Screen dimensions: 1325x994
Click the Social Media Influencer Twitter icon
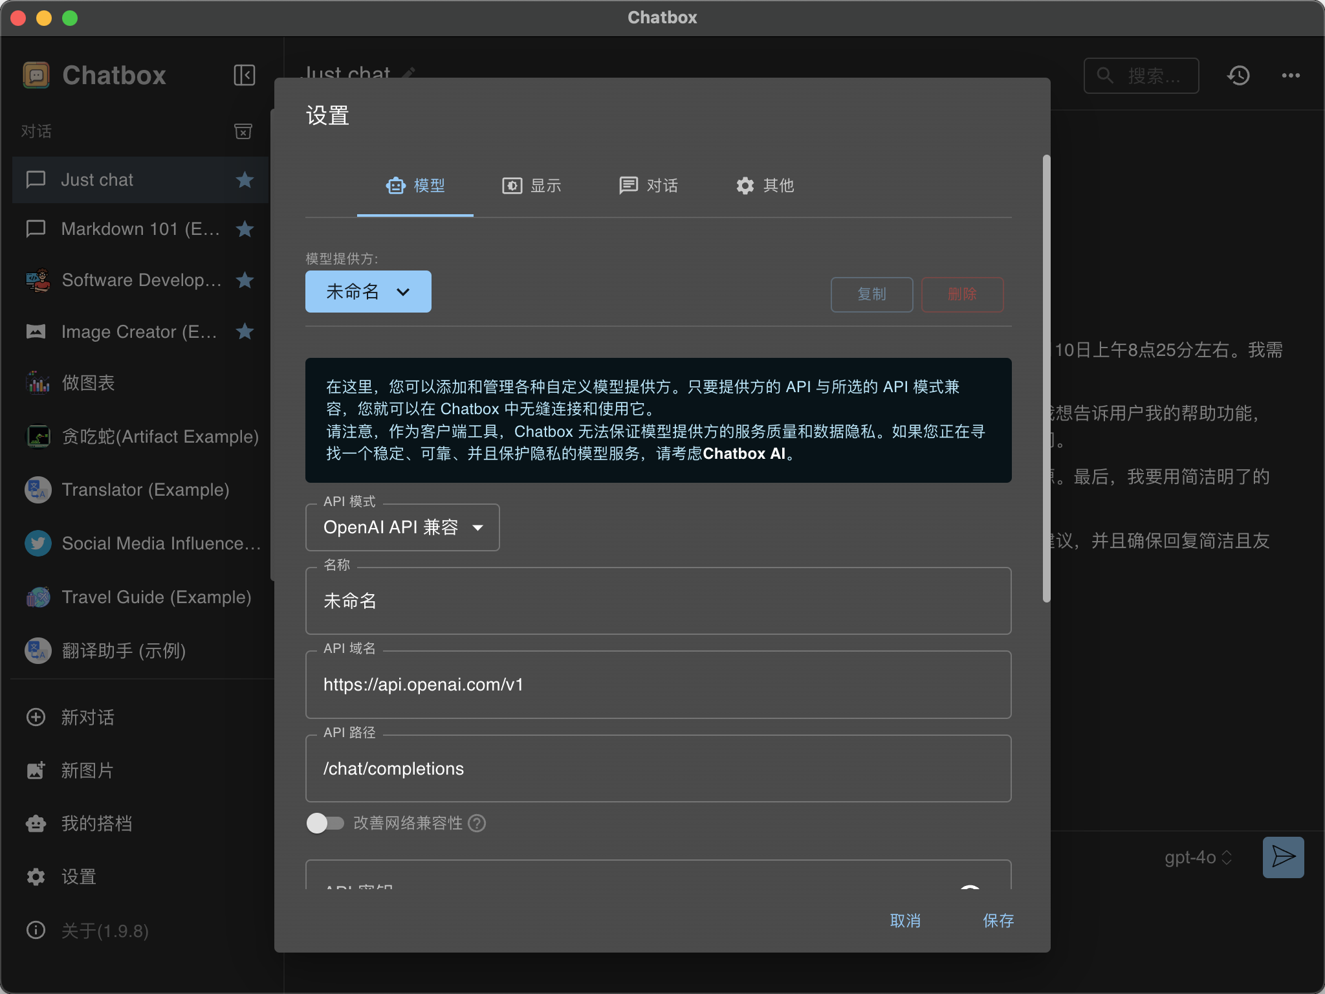pos(37,543)
